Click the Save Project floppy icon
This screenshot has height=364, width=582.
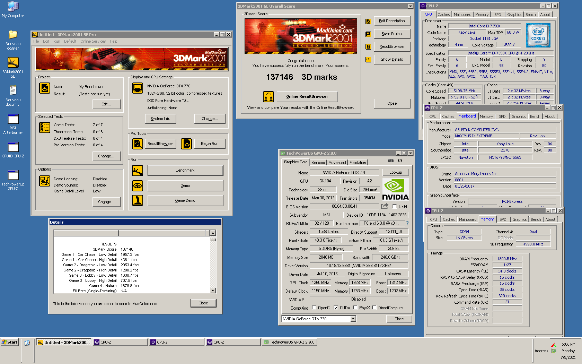(368, 34)
